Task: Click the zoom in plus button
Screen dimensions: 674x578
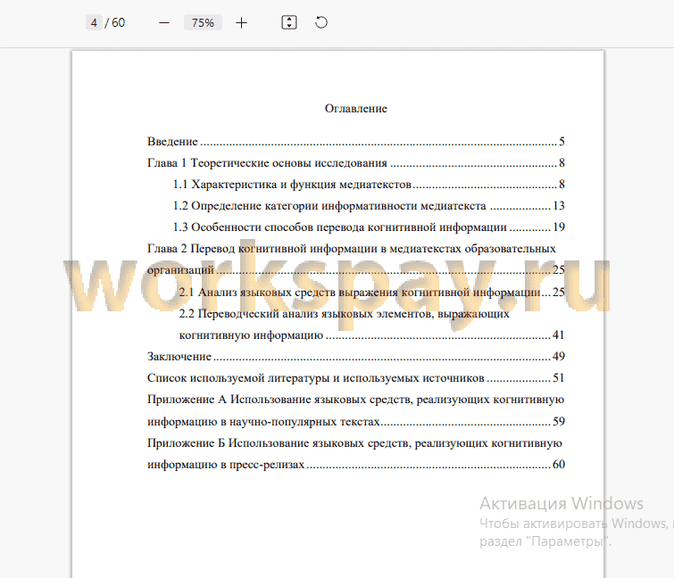Action: point(242,23)
